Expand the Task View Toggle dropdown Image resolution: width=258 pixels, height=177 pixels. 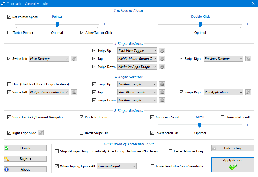coord(137,51)
